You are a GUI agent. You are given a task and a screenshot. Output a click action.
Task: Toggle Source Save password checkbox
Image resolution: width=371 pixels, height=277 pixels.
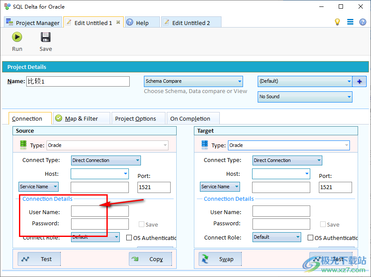pos(141,224)
